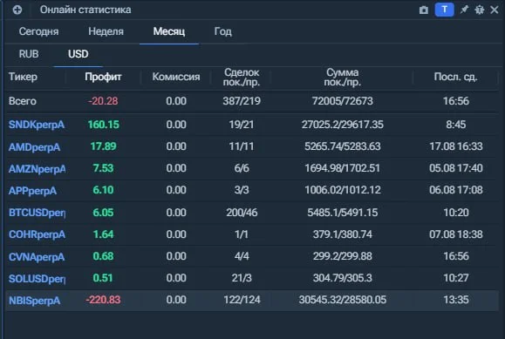
Task: Click CVNAperpA profit value 0.68
Action: pyautogui.click(x=104, y=256)
